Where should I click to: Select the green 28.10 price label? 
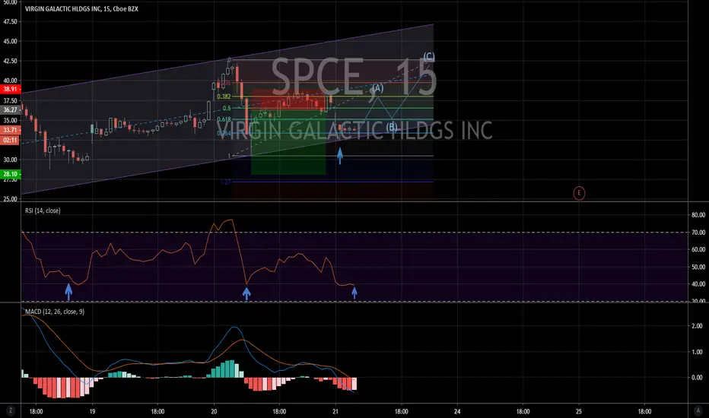(x=10, y=174)
